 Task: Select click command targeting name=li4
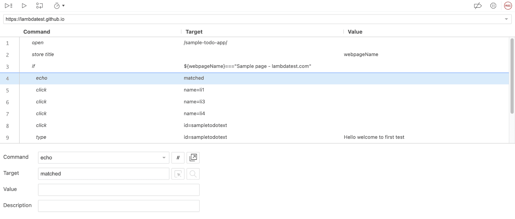click(41, 114)
